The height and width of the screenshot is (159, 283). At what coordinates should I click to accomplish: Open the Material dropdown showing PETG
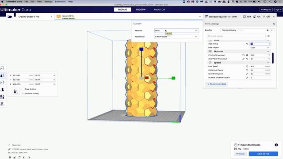(x=176, y=30)
